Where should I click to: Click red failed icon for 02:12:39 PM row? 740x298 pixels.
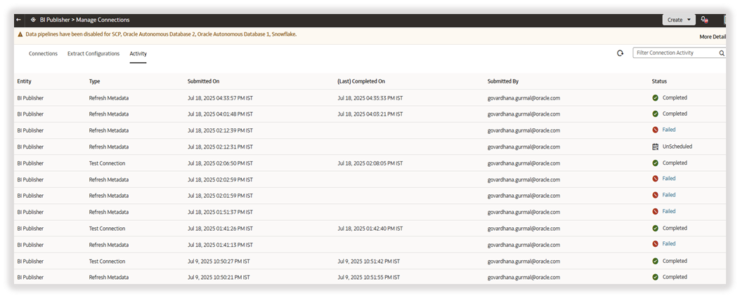pos(655,130)
